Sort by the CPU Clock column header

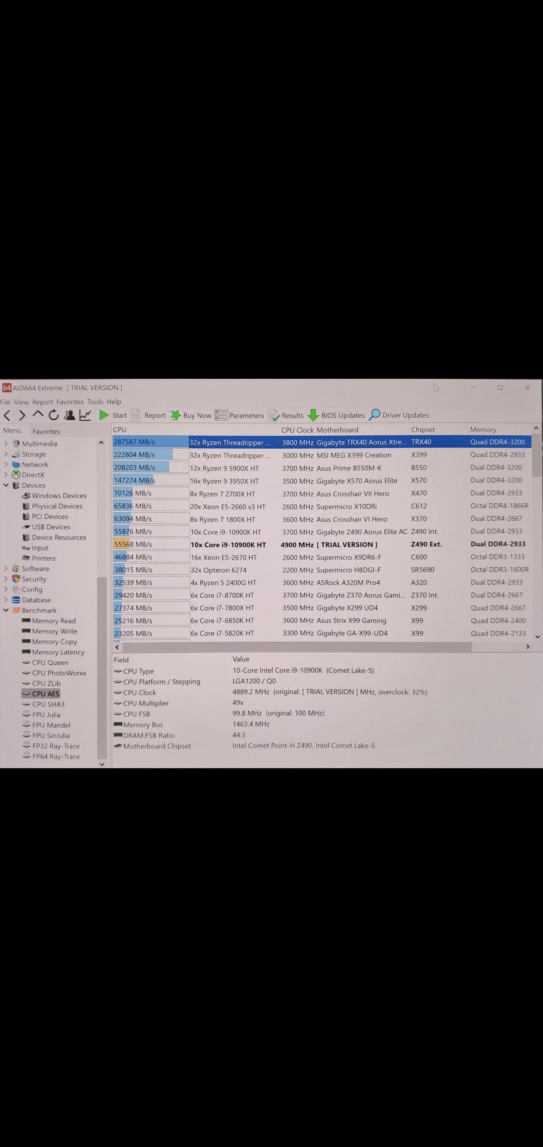tap(297, 430)
